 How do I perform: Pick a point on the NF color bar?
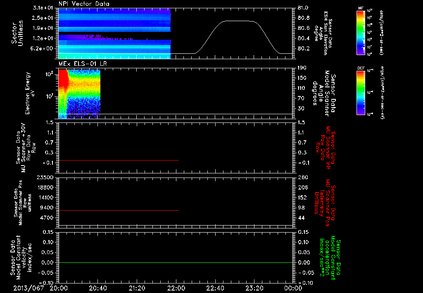tap(361, 32)
